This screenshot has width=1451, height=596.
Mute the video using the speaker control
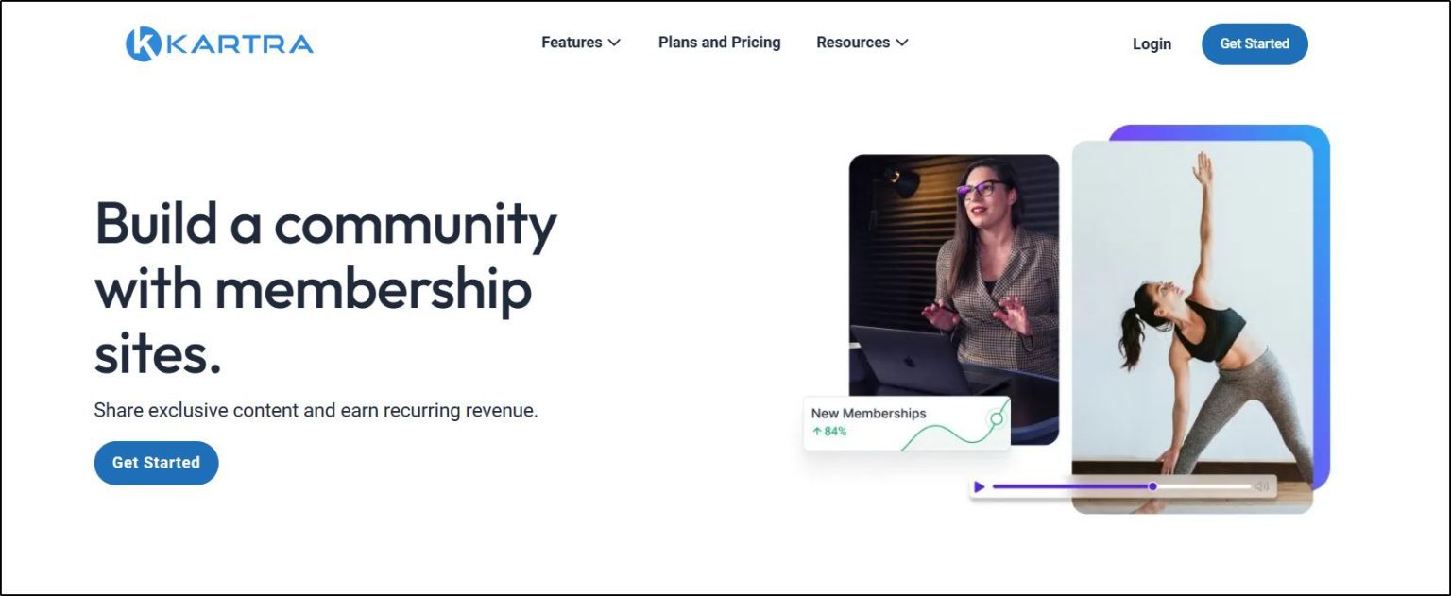(x=1263, y=485)
